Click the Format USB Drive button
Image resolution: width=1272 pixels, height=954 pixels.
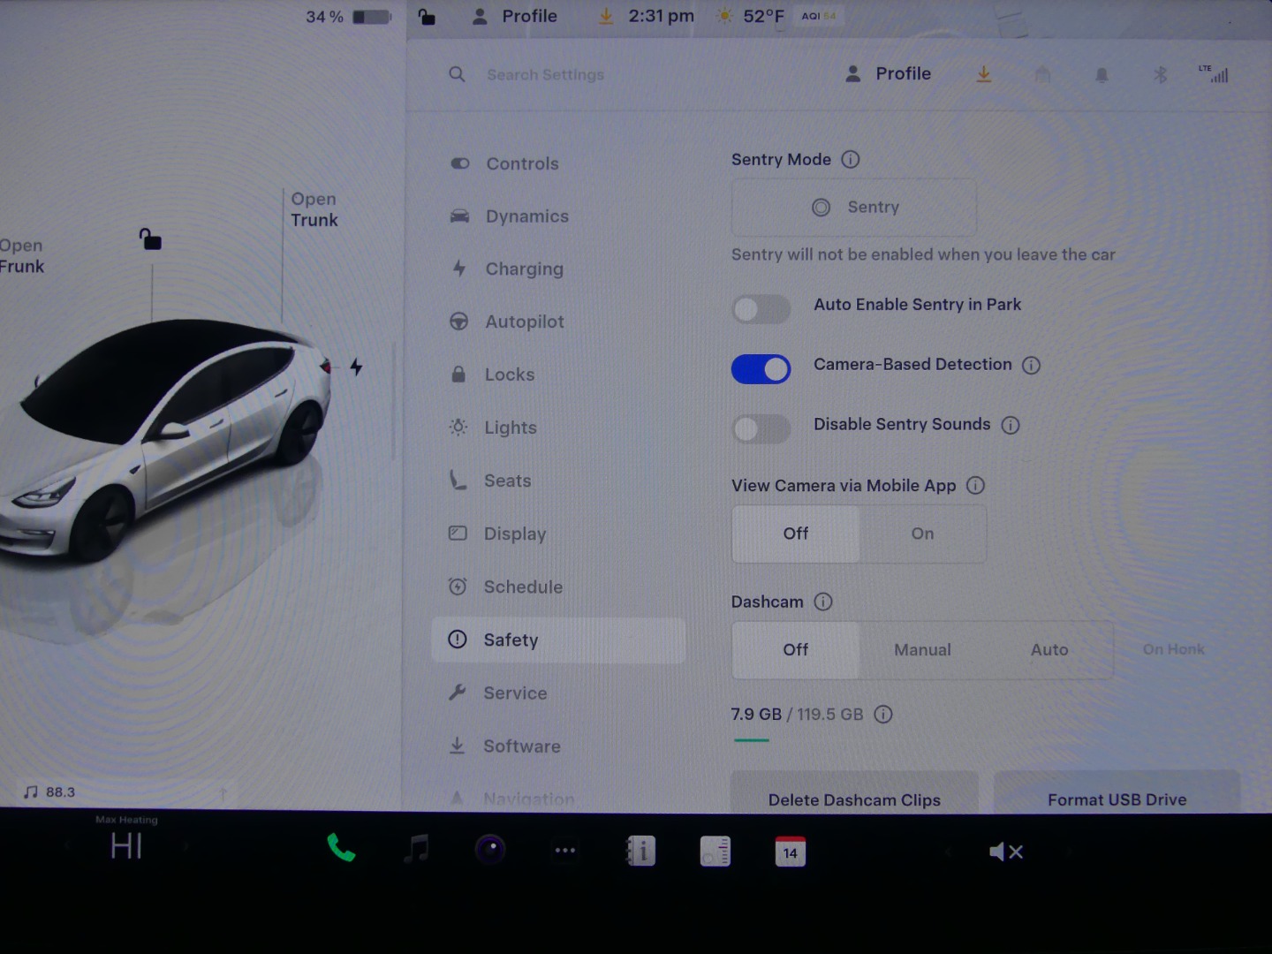[x=1117, y=798]
